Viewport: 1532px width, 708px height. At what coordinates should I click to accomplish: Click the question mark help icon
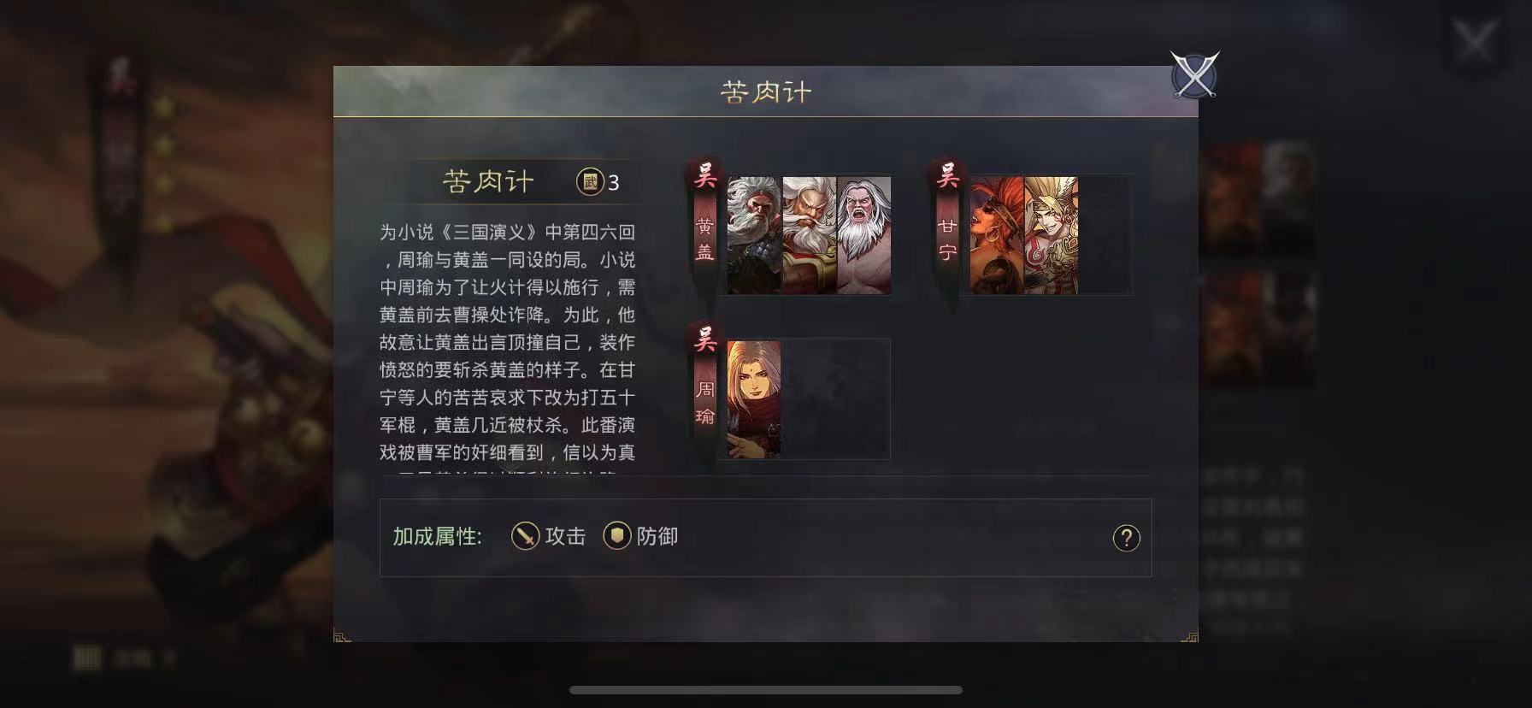pyautogui.click(x=1126, y=538)
